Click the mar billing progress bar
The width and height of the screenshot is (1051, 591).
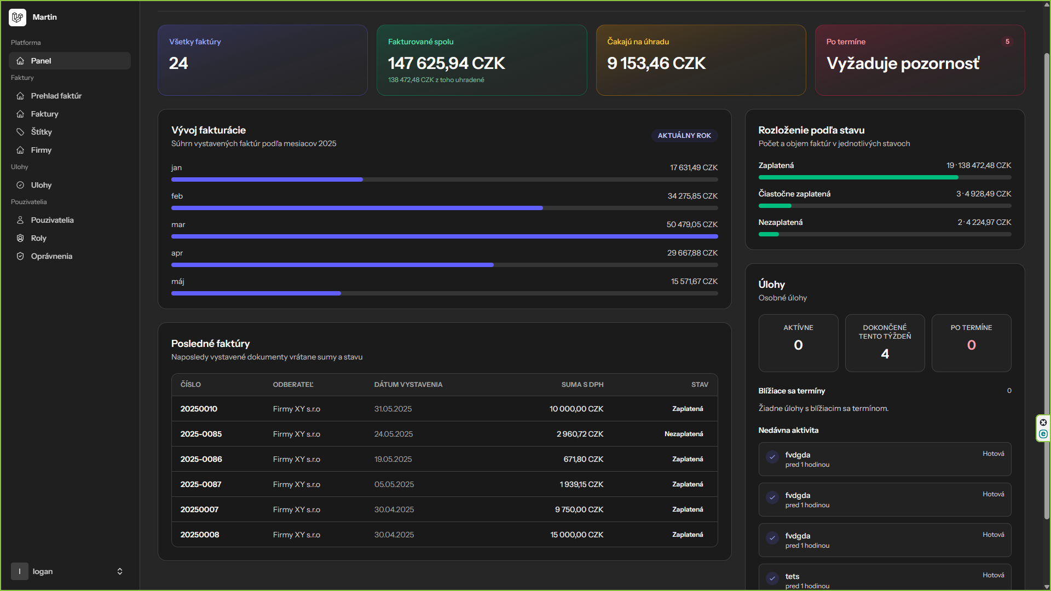coord(444,236)
